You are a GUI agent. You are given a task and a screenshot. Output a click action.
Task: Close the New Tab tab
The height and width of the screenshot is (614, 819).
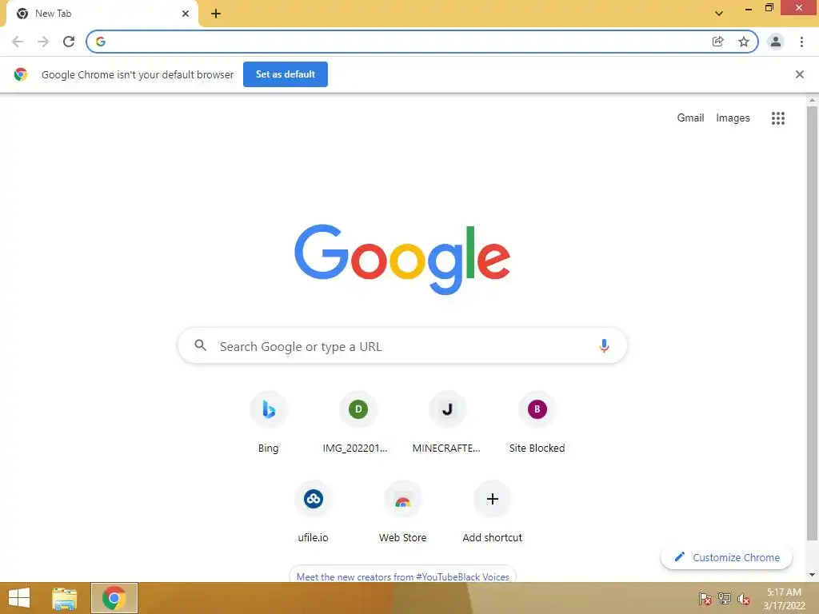click(x=186, y=14)
